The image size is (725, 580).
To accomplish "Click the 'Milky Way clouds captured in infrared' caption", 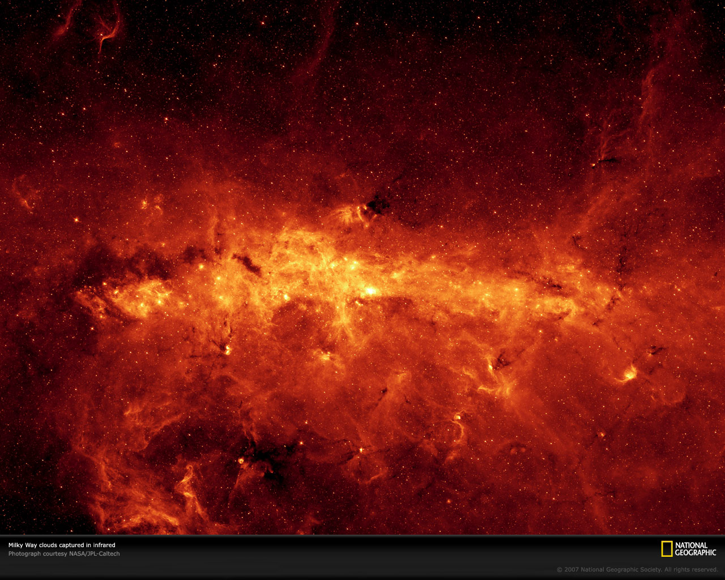I will [61, 545].
